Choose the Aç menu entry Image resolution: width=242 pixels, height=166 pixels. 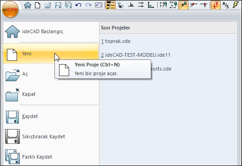[x=51, y=74]
